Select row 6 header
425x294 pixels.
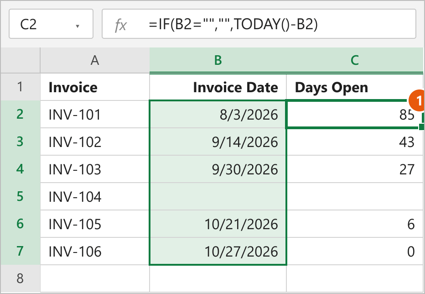21,224
